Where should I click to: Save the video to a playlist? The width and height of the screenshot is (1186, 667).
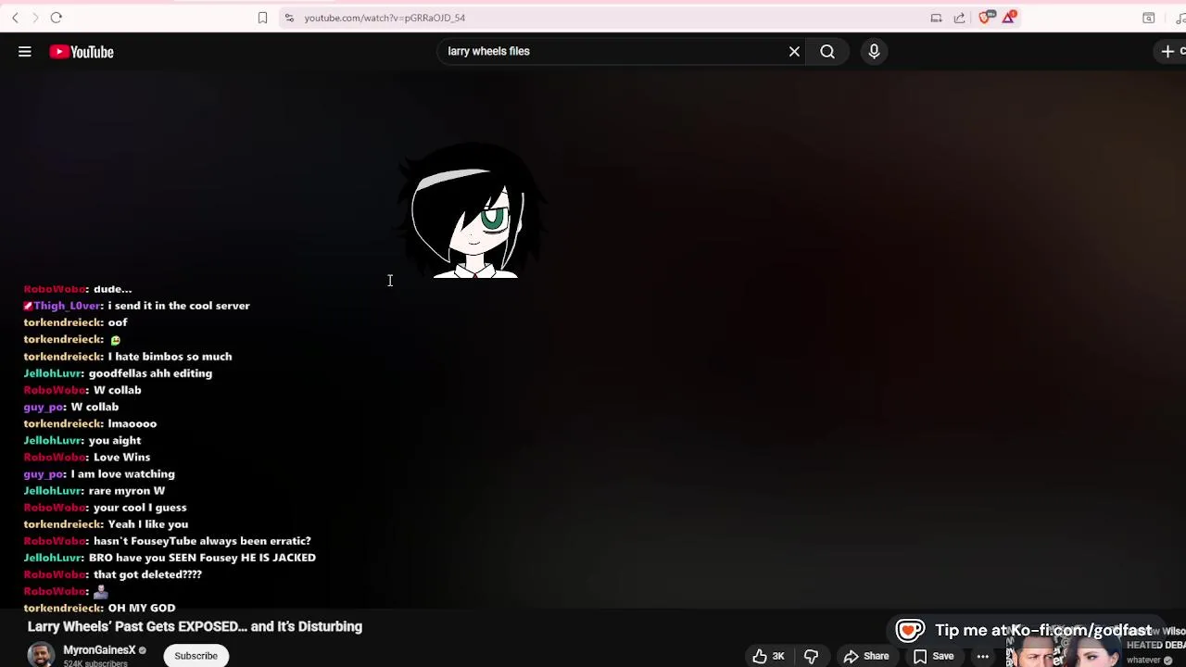[933, 656]
